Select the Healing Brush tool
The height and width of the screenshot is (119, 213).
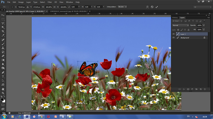[3, 40]
